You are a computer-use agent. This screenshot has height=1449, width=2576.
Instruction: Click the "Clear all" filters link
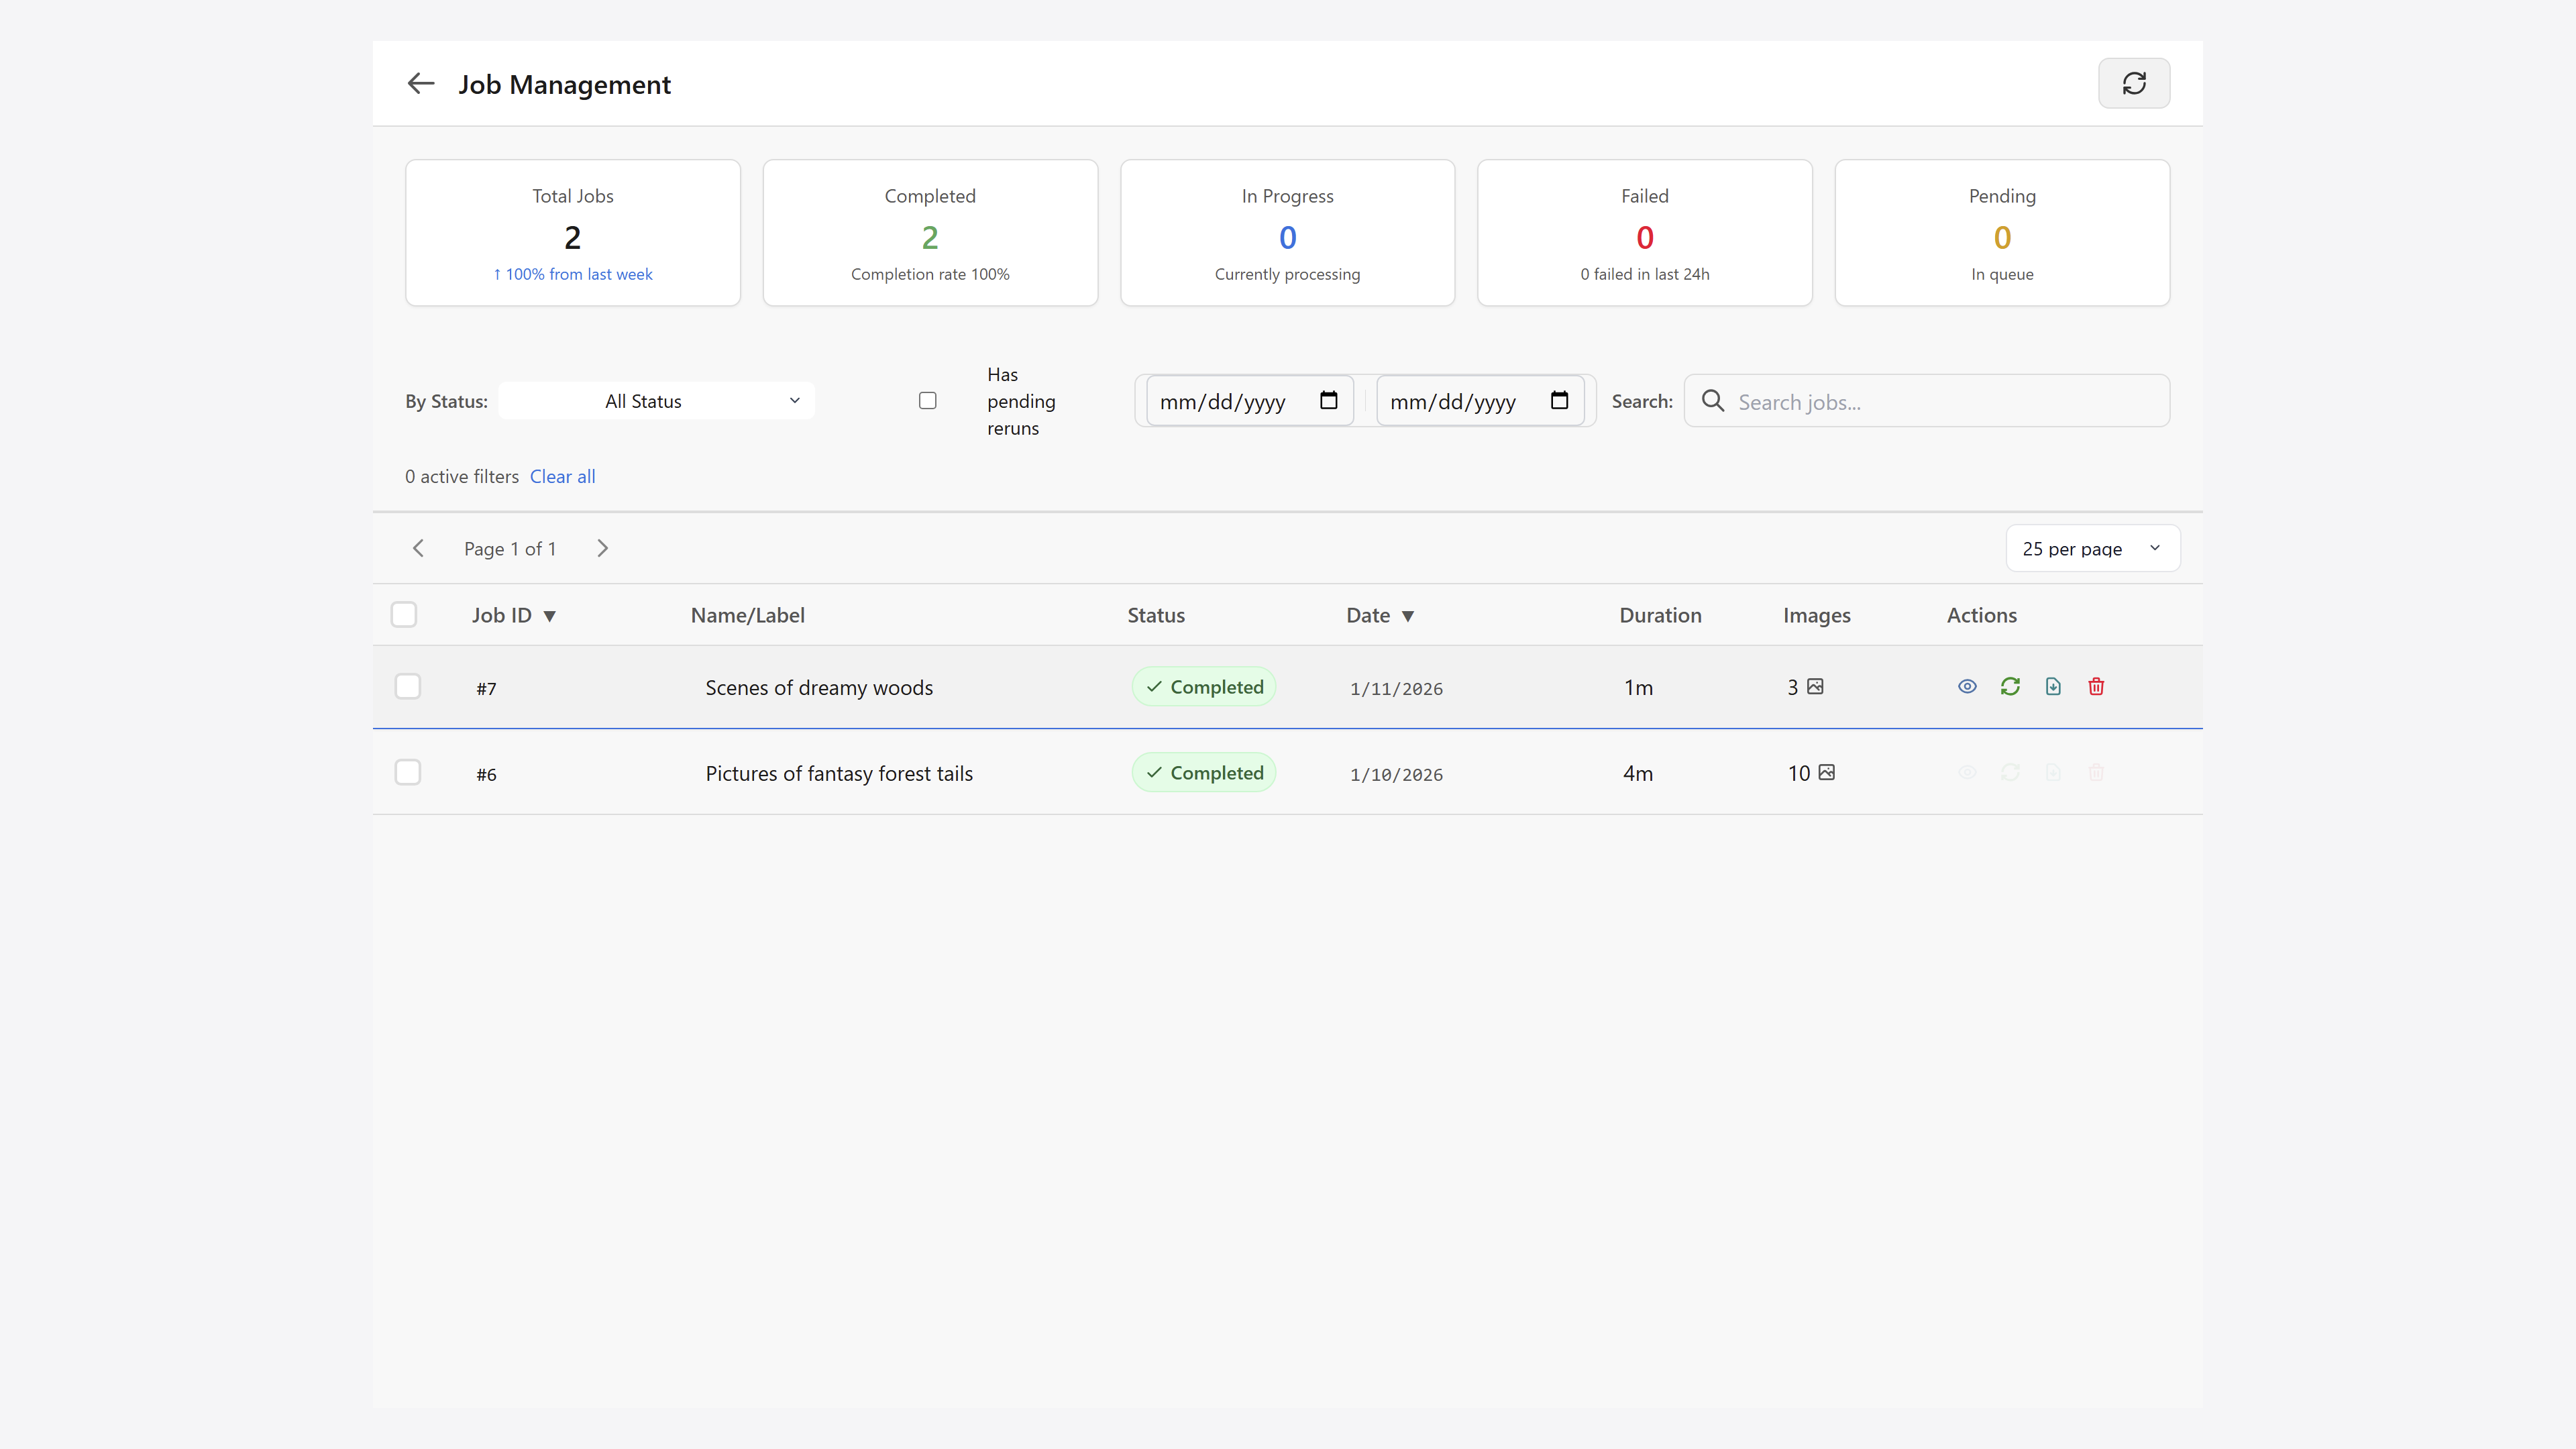coord(562,476)
